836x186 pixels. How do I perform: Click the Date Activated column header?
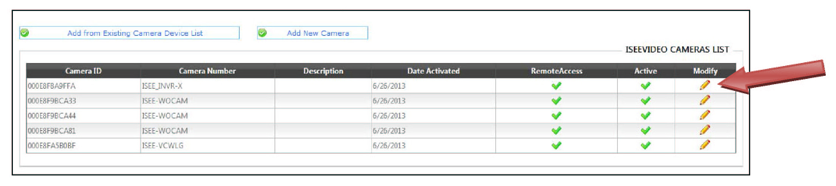click(x=433, y=71)
